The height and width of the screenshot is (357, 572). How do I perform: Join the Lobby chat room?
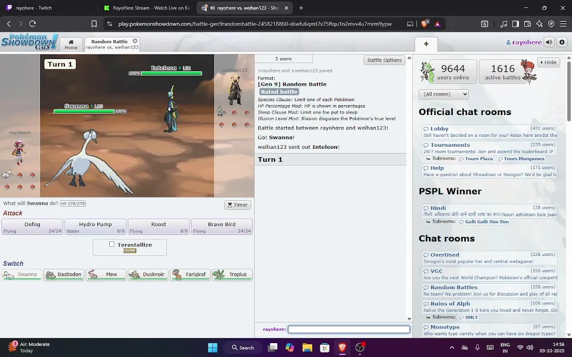click(x=489, y=132)
